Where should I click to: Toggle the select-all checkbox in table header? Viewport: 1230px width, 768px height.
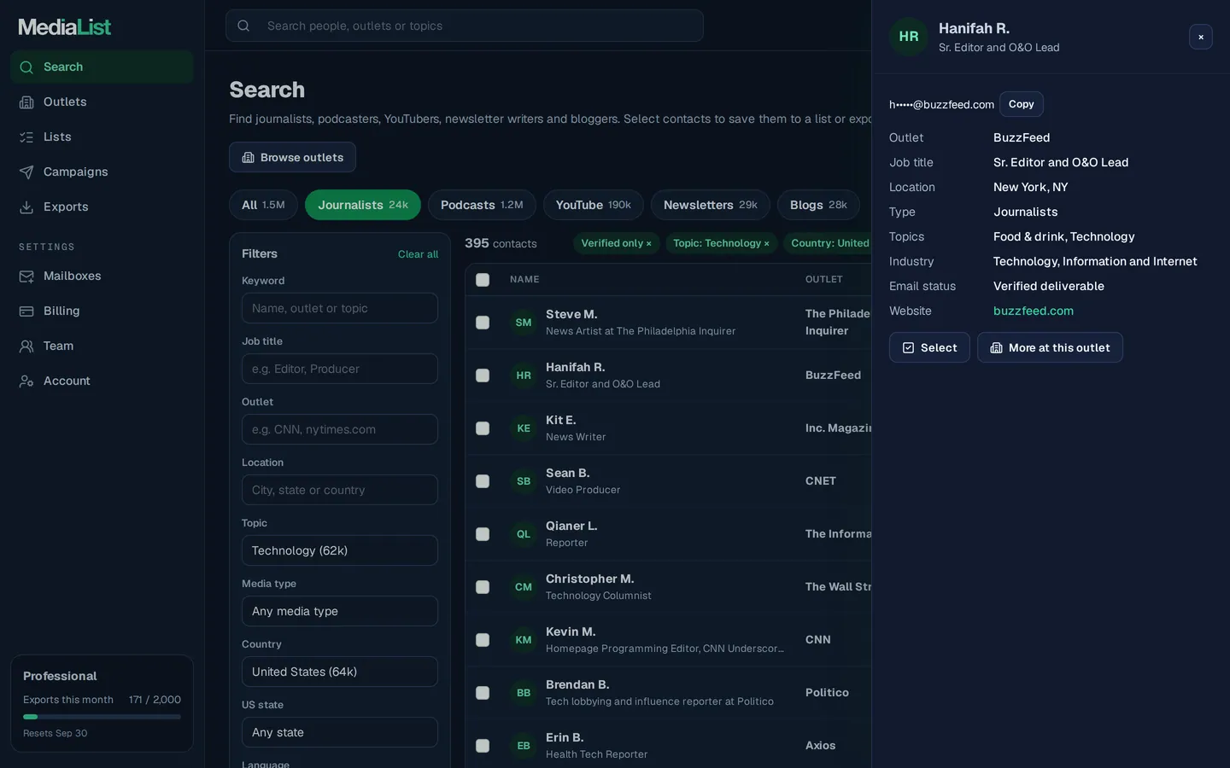pyautogui.click(x=483, y=280)
